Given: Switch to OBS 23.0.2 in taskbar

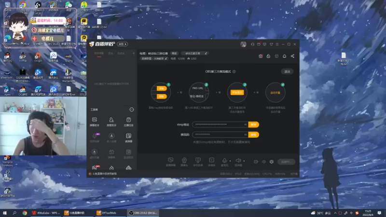Looking at the screenshot, I should pyautogui.click(x=143, y=213).
